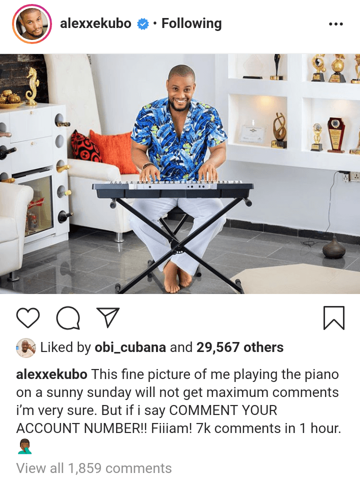Open comments with the speech bubble icon

pos(68,318)
